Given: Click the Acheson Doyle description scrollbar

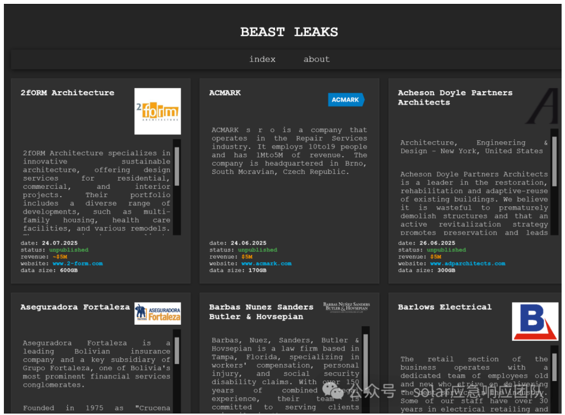Looking at the screenshot, I should click(554, 162).
